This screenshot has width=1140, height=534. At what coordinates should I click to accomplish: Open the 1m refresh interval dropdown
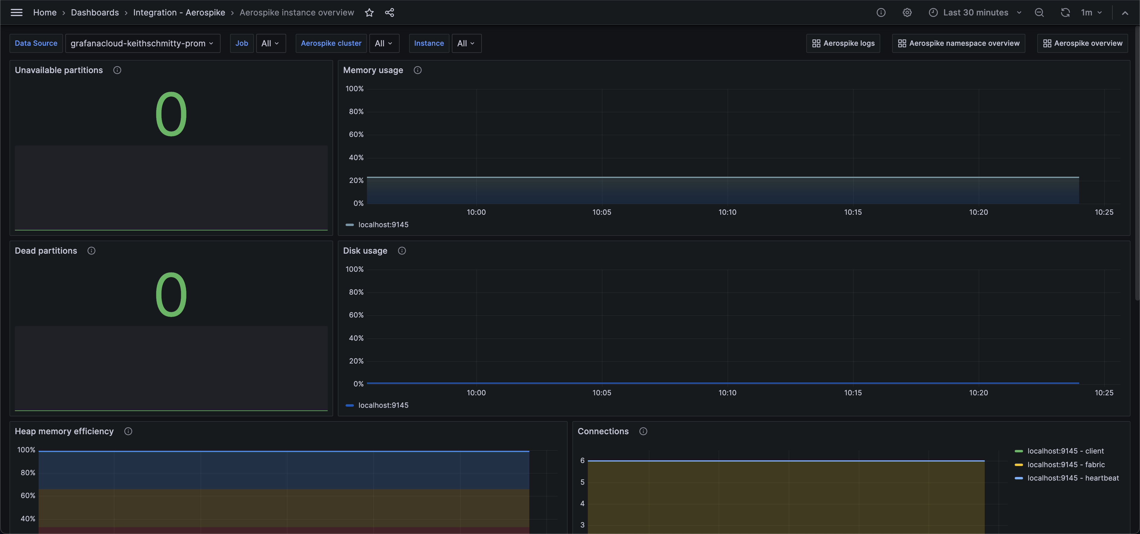point(1091,12)
